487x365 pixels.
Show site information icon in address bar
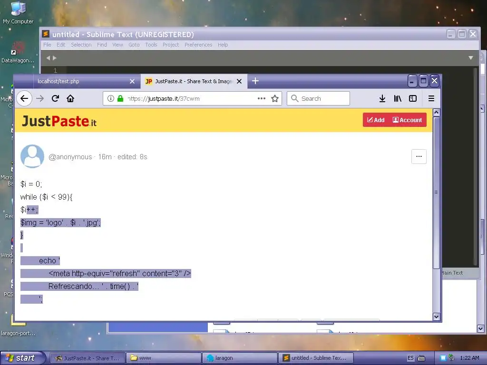click(110, 99)
